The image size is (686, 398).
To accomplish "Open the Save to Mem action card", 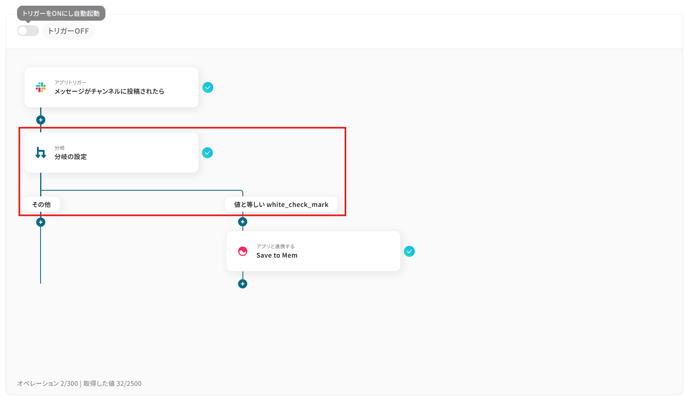I will pyautogui.click(x=313, y=251).
